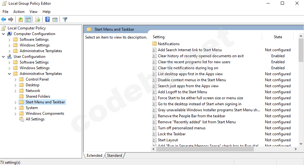Switch to the Standard tab
304x165 pixels.
pos(114,155)
